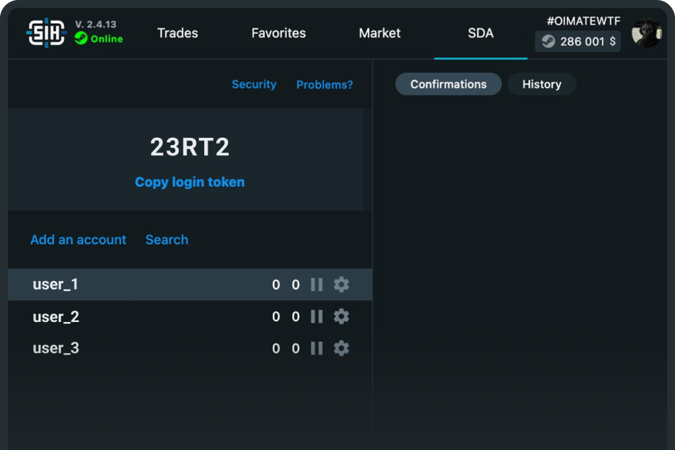Open the profile avatar picture
Image resolution: width=675 pixels, height=450 pixels.
pyautogui.click(x=645, y=33)
